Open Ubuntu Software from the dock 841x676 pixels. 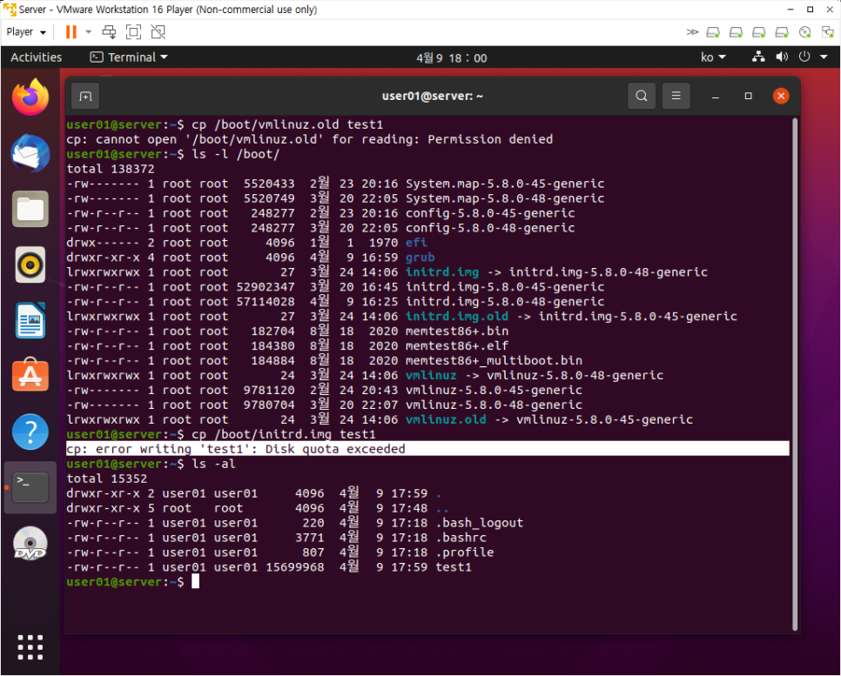(30, 375)
